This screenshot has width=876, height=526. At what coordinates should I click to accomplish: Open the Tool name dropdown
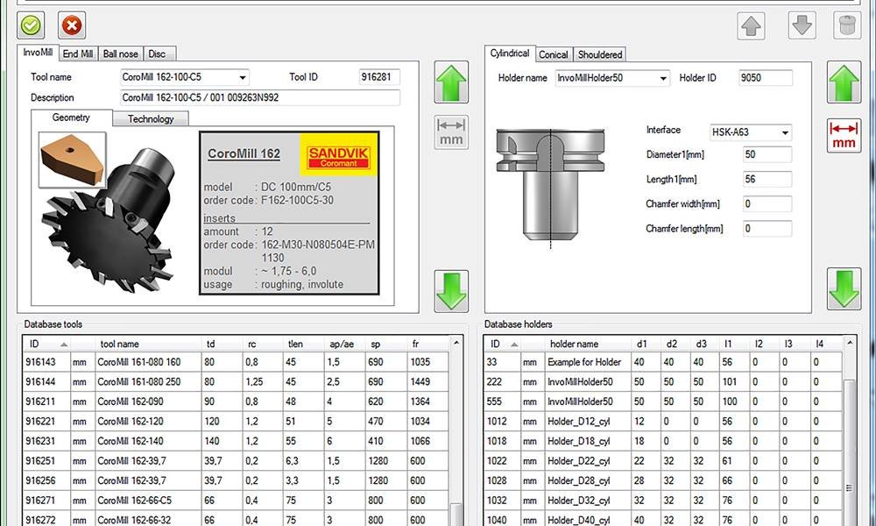click(x=242, y=78)
